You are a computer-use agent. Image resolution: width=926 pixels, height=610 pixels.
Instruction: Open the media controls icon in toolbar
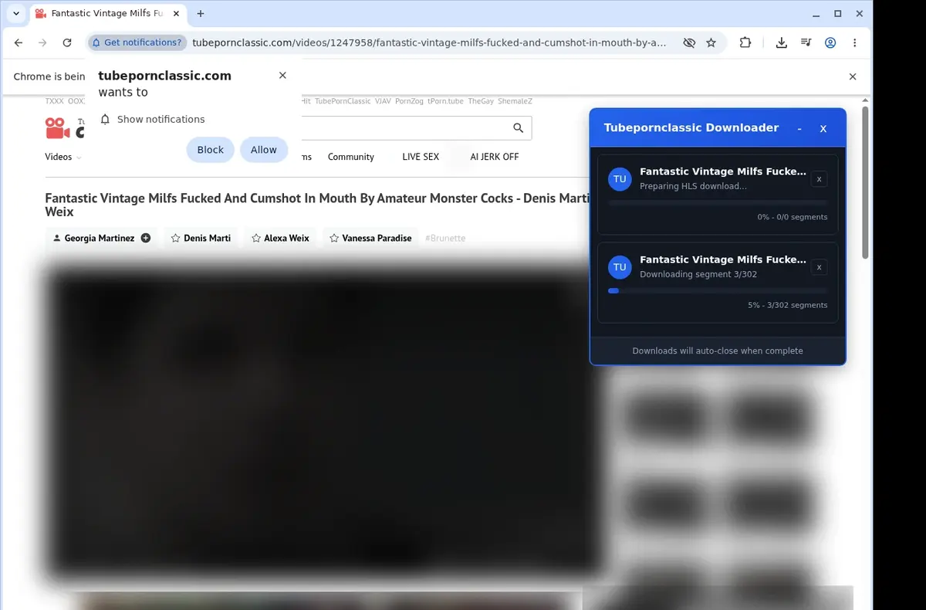coord(806,43)
